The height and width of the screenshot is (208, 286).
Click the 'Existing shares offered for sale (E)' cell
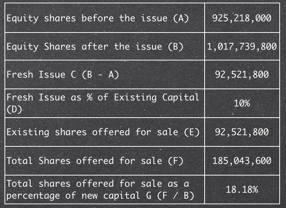point(103,132)
